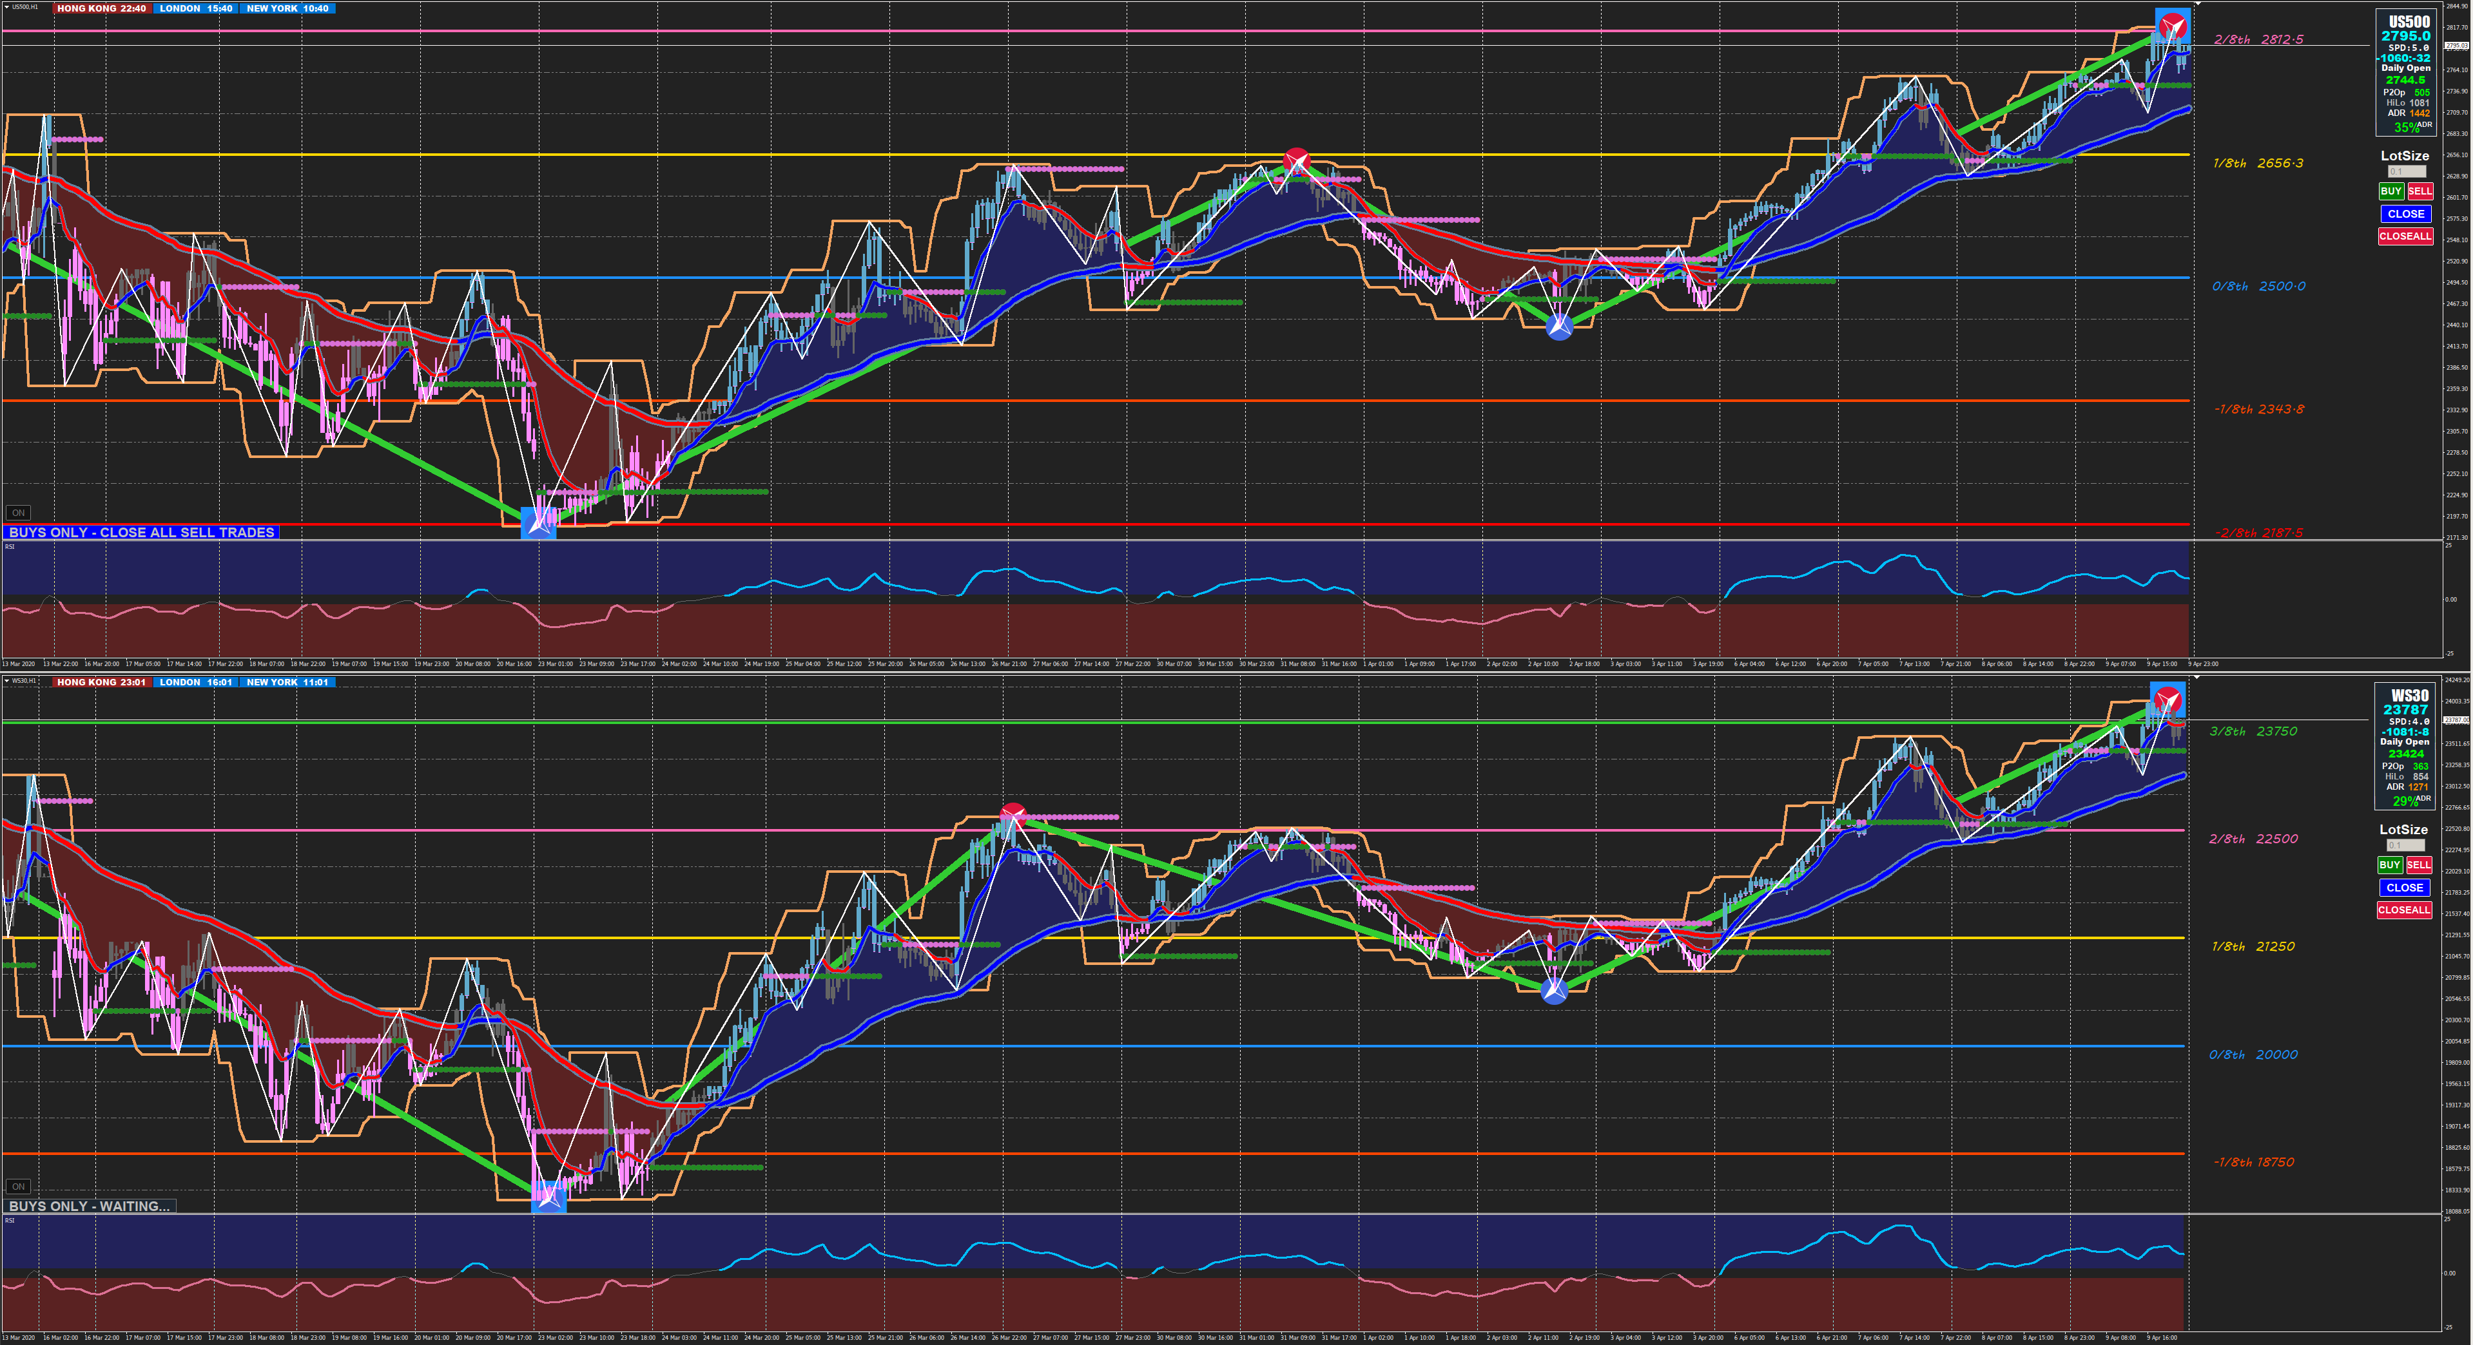This screenshot has height=1345, width=2473.
Task: Toggle the ON button on US500 chart
Action: pyautogui.click(x=18, y=512)
